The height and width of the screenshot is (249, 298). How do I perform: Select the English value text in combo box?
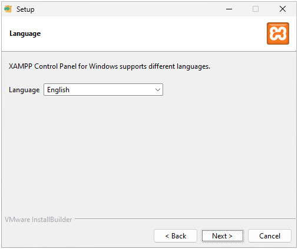(x=58, y=90)
